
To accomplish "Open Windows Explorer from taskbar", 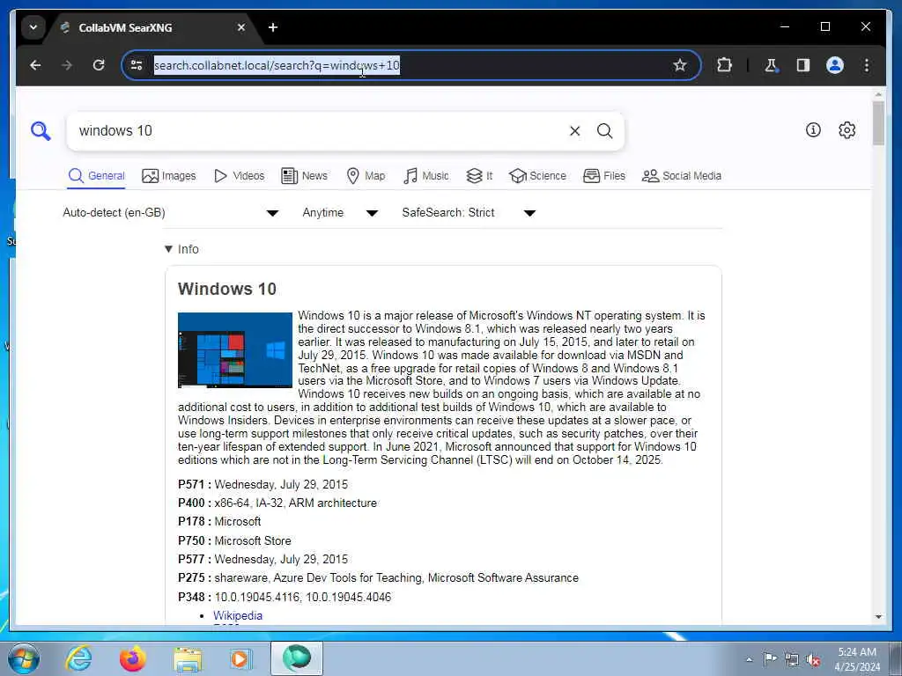I will pos(188,658).
